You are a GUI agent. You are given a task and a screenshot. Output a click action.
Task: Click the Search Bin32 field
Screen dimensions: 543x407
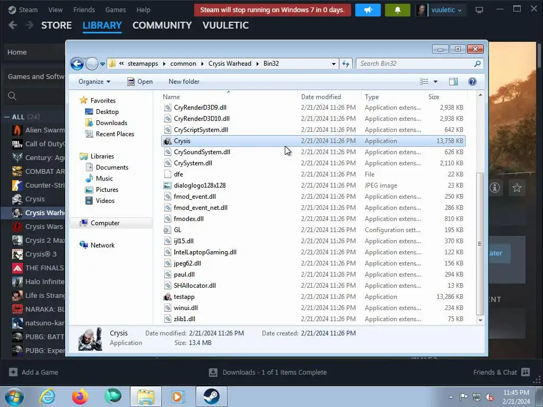(419, 64)
